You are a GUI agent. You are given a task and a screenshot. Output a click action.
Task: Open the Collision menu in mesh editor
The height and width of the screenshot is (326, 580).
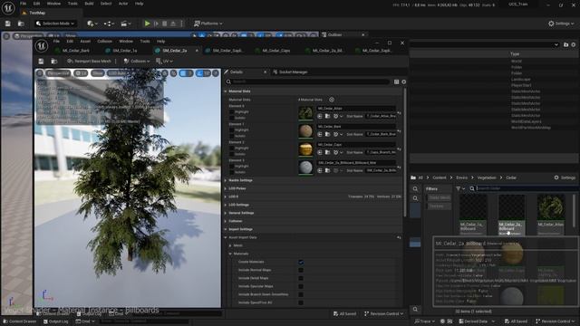click(x=105, y=41)
